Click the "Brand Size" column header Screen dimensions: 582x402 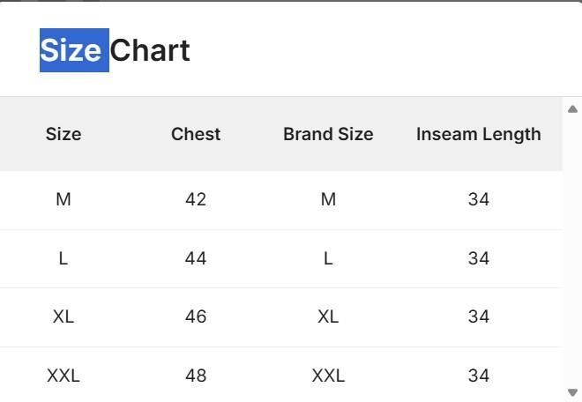[328, 134]
